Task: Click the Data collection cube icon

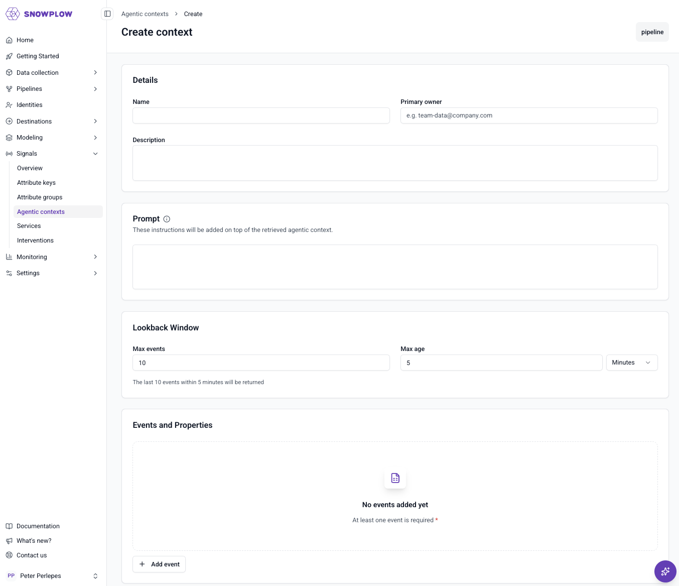Action: 9,73
